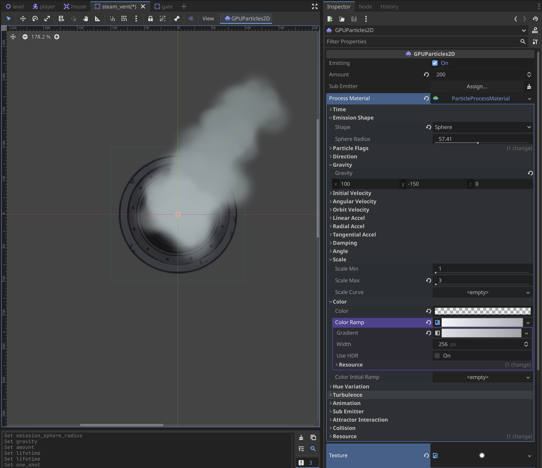Open the History dock tab
Screen dimensions: 542x468
click(389, 6)
